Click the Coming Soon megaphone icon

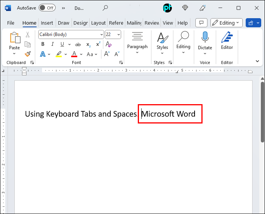tap(203, 8)
